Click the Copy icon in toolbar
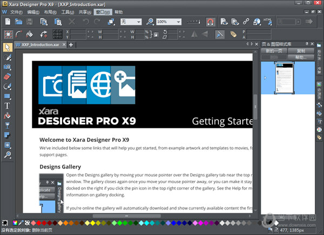 coord(44,22)
